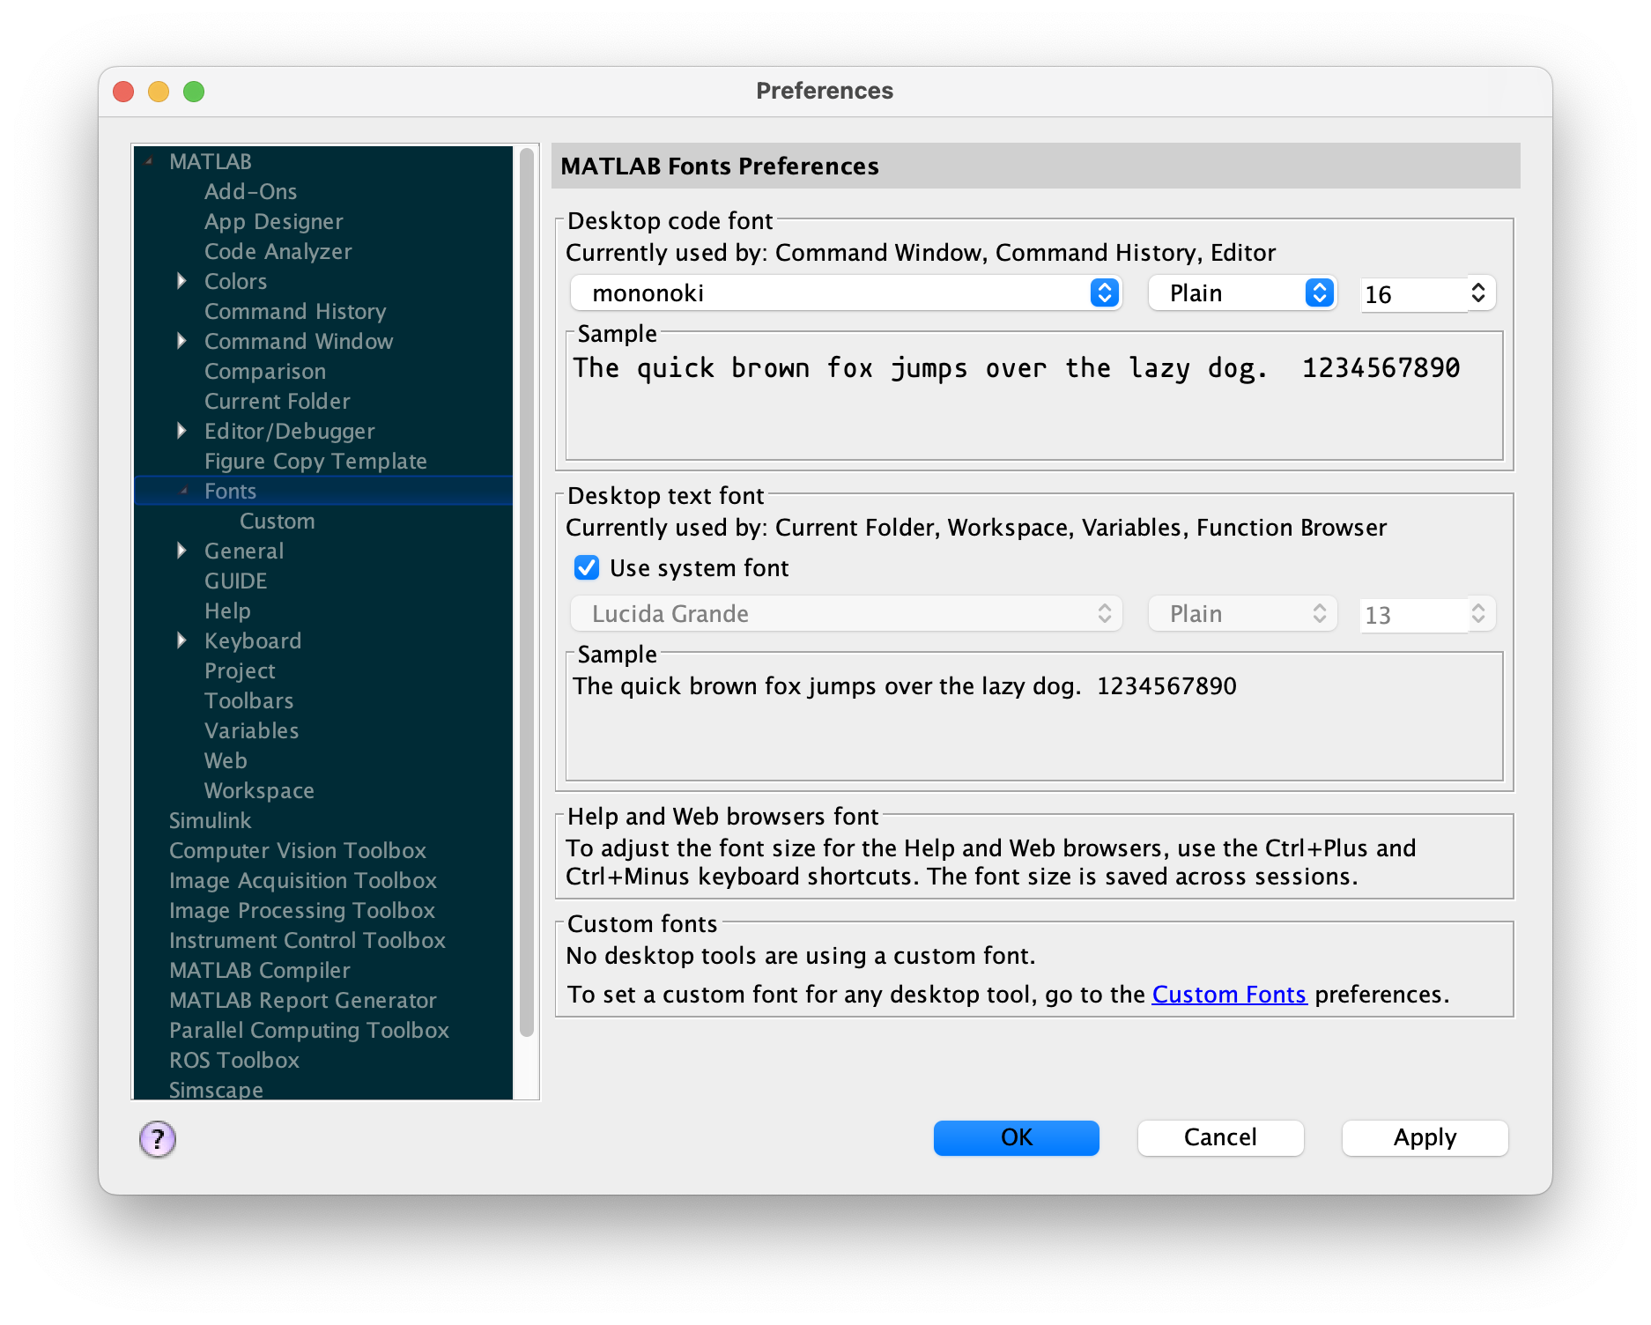Select Simulink in the preferences tree
This screenshot has width=1651, height=1325.
pos(210,820)
